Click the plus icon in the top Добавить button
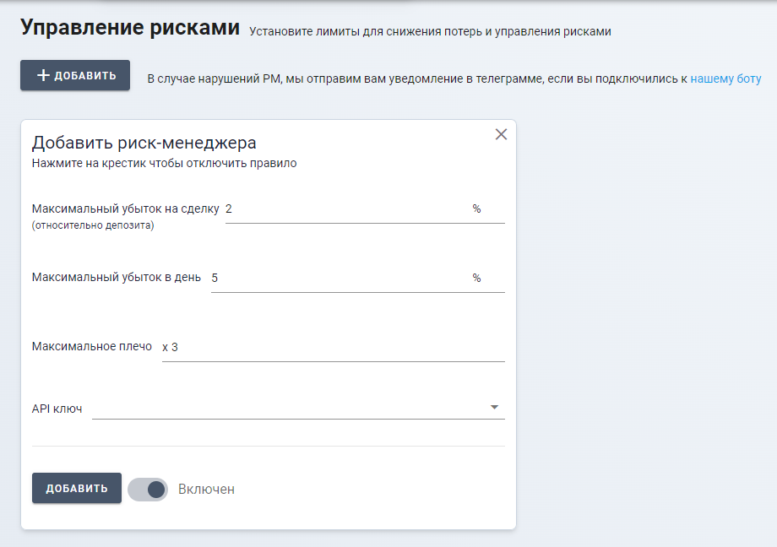The image size is (777, 547). [42, 75]
